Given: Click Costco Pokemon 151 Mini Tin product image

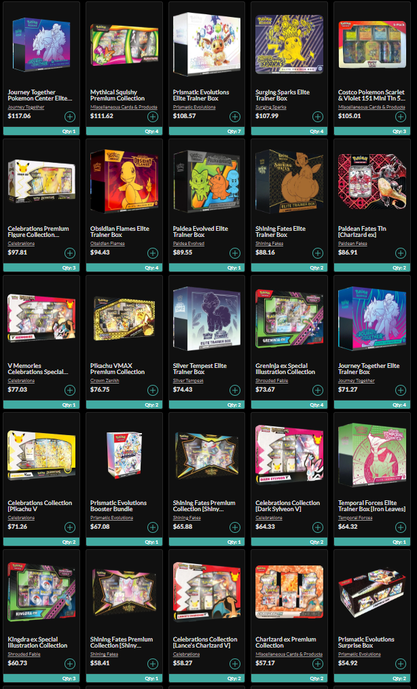Looking at the screenshot, I should 372,44.
